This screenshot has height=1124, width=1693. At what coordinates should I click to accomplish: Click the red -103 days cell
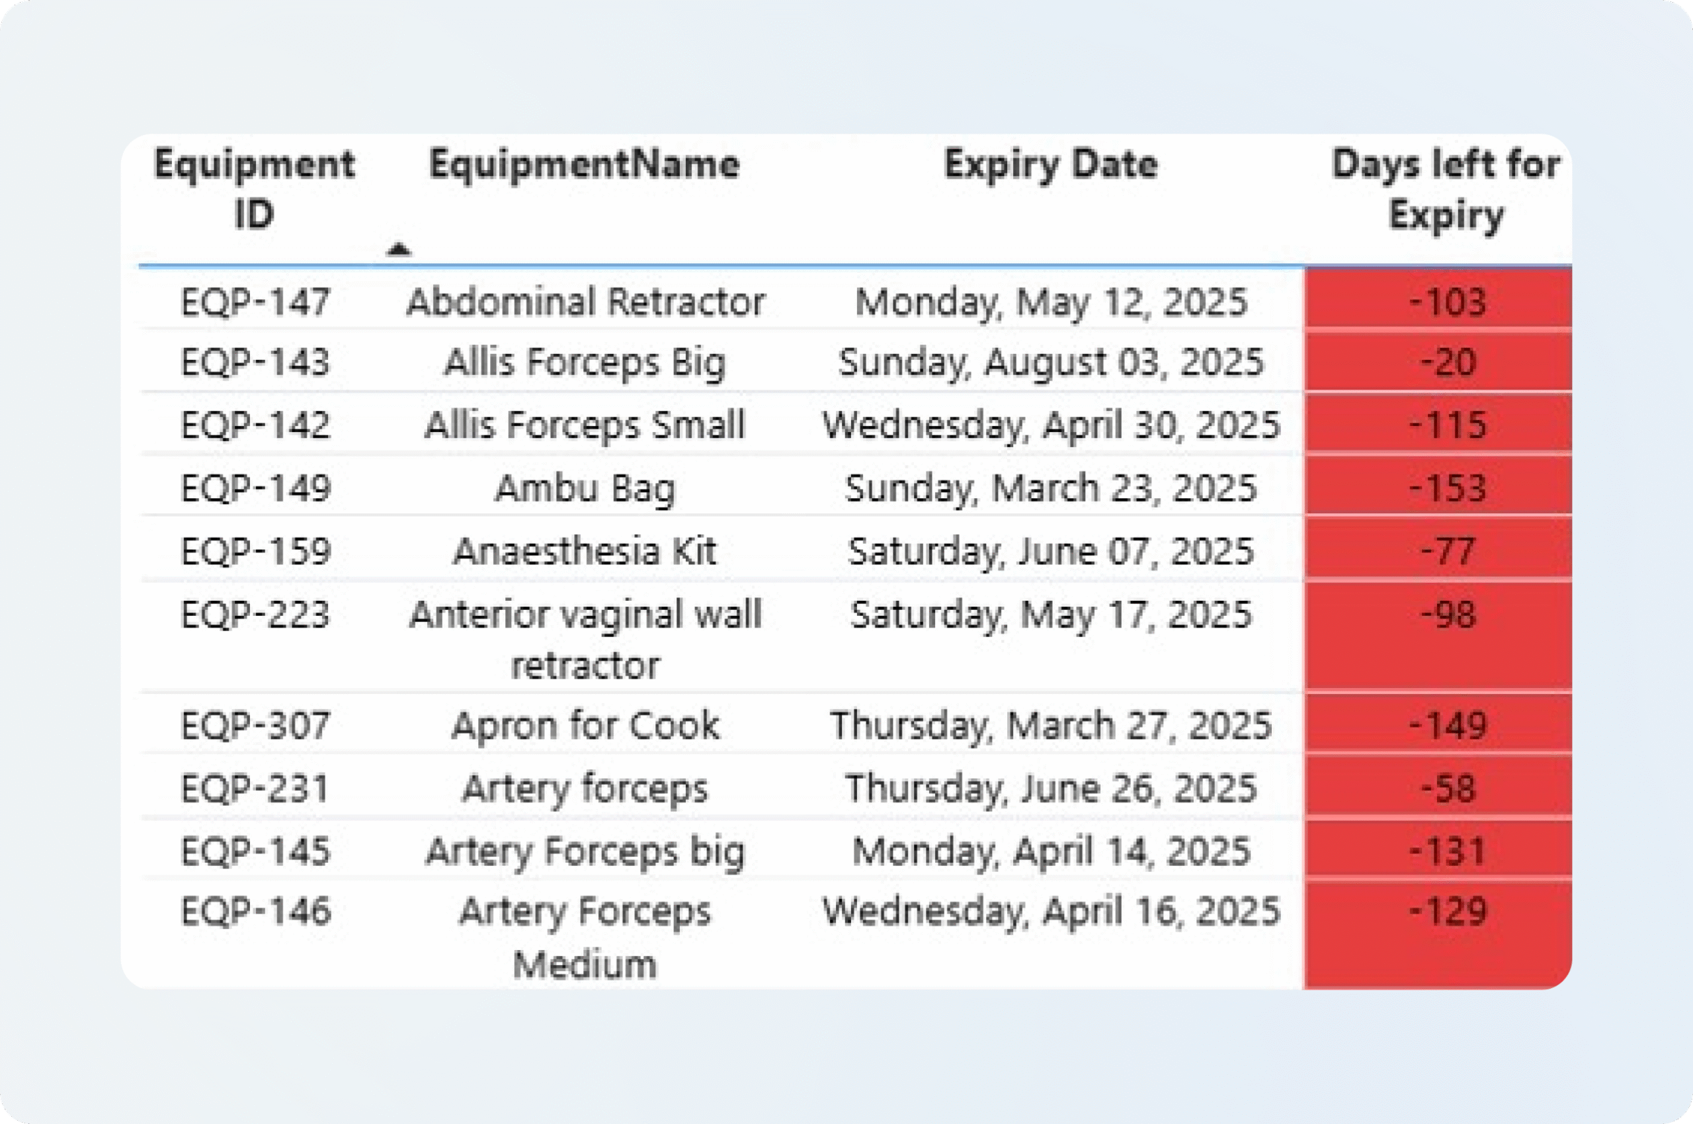[1446, 302]
